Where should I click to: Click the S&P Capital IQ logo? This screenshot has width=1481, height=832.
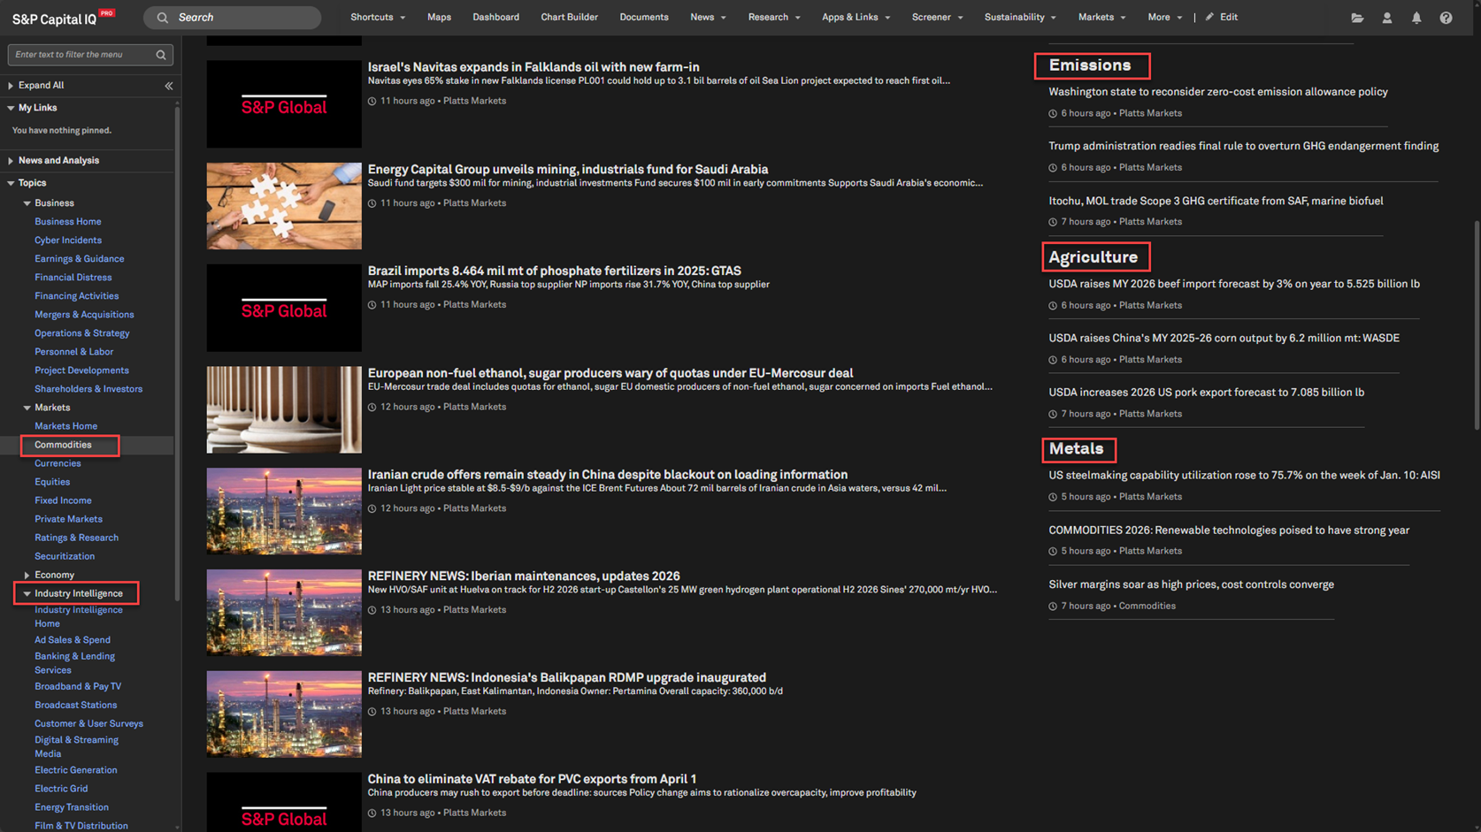coord(63,18)
